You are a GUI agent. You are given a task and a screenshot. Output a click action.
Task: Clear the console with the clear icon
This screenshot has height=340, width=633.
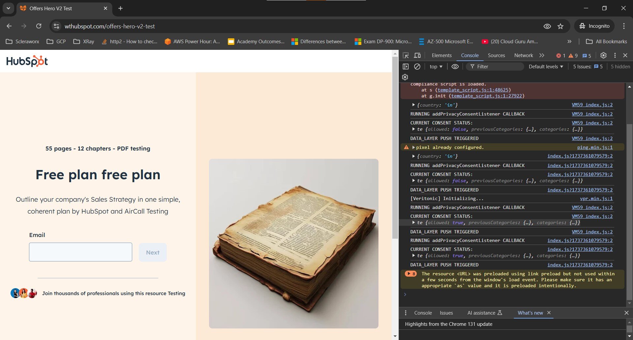pyautogui.click(x=417, y=67)
